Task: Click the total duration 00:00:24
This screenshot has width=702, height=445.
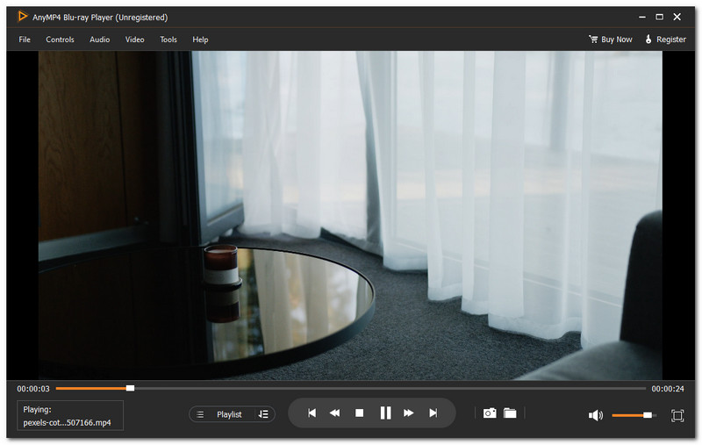Action: coord(668,389)
